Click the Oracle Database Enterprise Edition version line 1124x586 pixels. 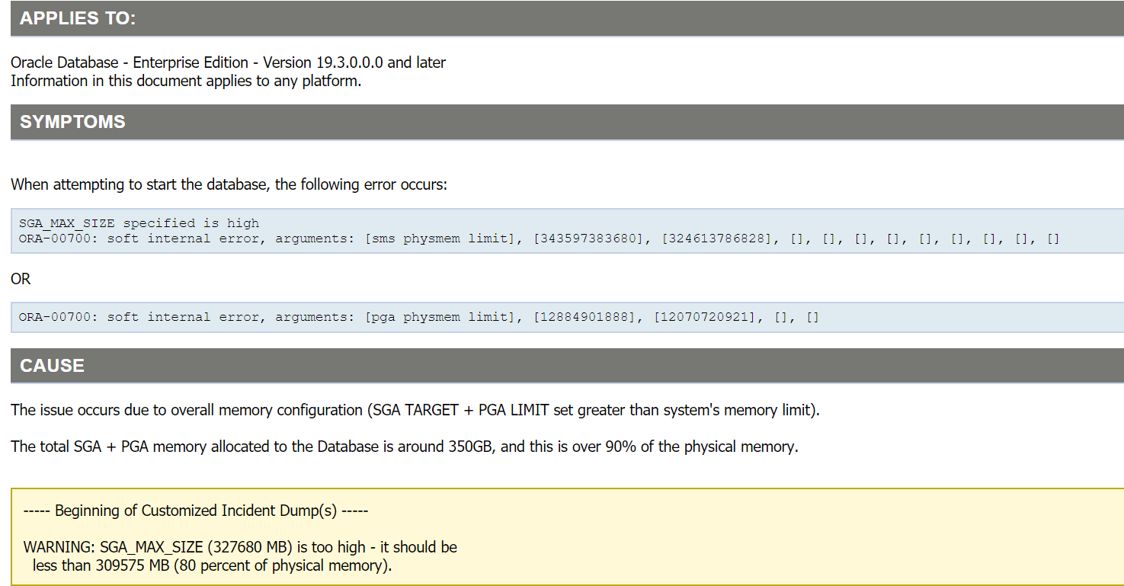(226, 62)
